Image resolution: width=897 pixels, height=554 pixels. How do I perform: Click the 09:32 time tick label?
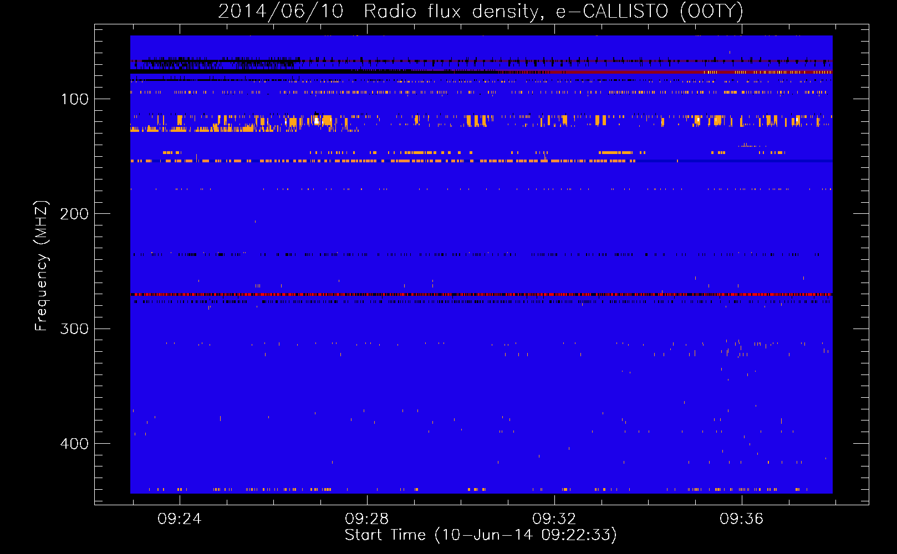[x=554, y=519]
